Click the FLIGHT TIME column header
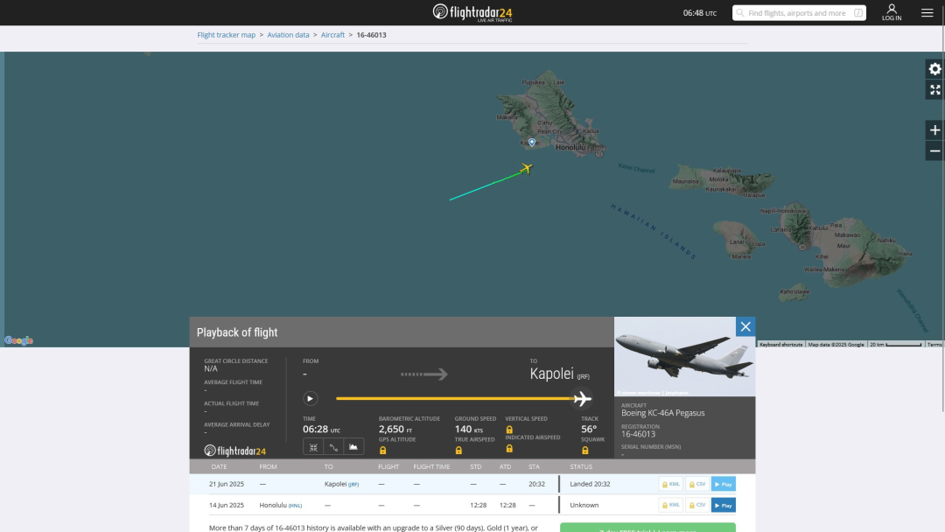Viewport: 945px width, 532px height. [x=431, y=467]
